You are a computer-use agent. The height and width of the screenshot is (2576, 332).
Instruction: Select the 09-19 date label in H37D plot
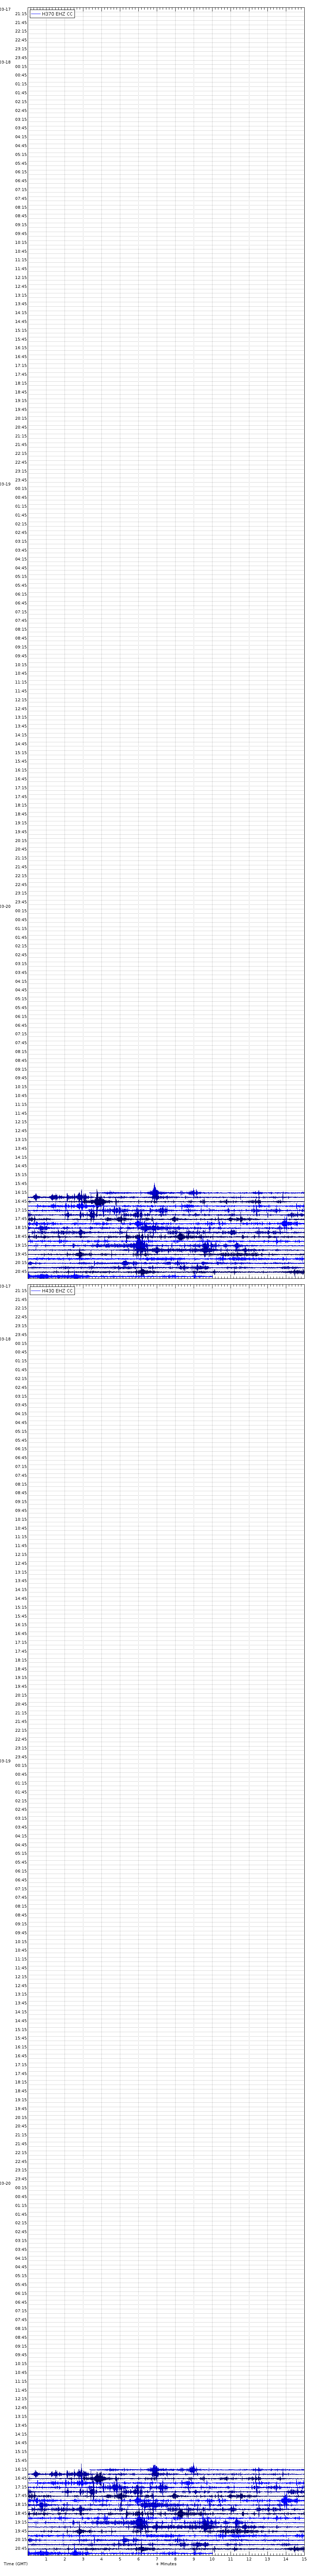(5, 484)
